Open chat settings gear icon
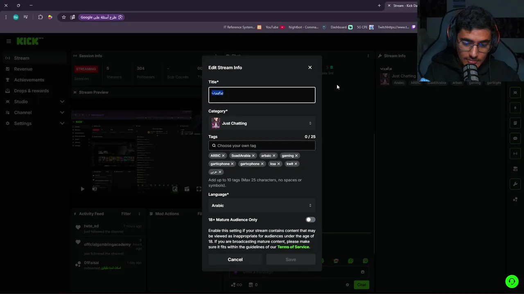 click(x=347, y=285)
